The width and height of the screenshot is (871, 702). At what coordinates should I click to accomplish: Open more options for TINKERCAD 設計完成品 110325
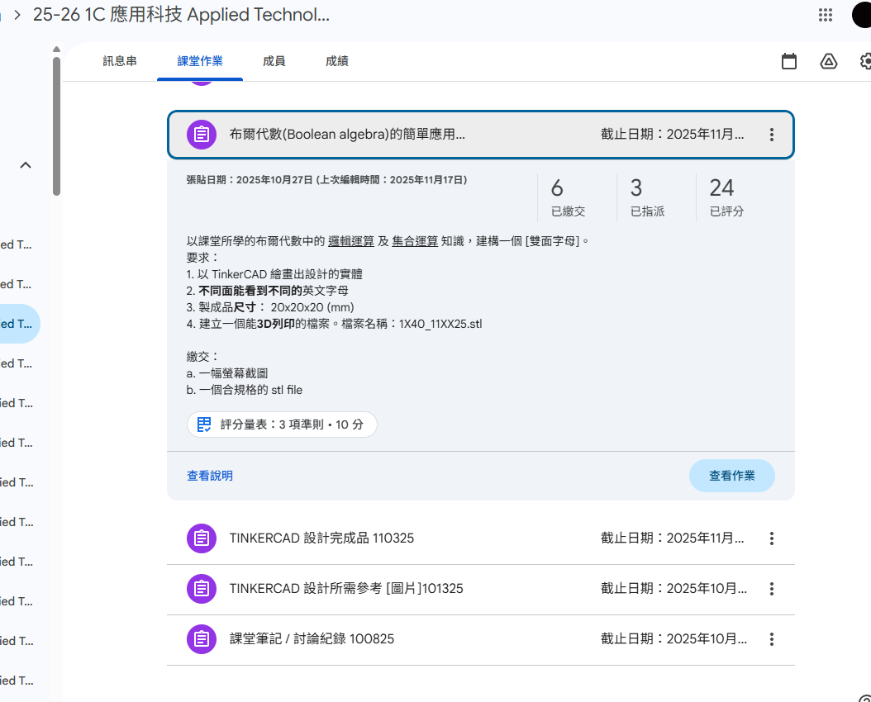click(771, 538)
